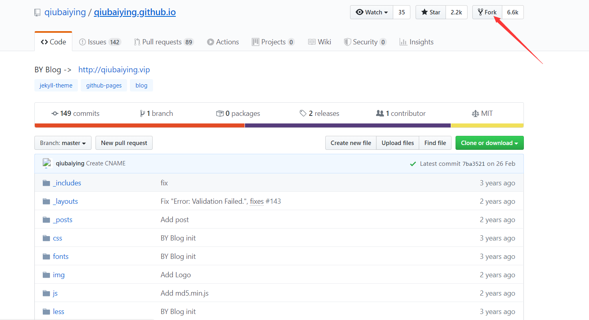Open the Projects tab
The image size is (589, 320).
(273, 42)
